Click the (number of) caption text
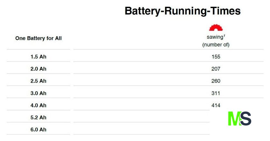 216,45
